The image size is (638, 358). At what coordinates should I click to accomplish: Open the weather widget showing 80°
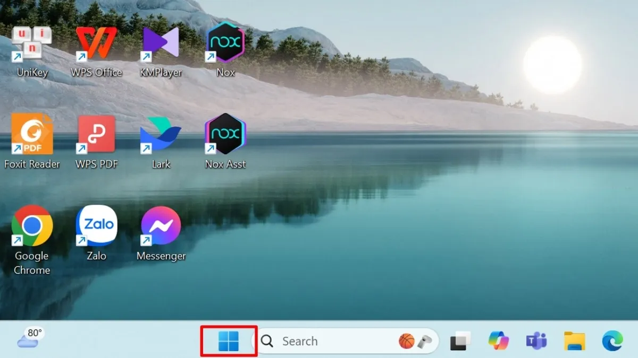tap(30, 338)
